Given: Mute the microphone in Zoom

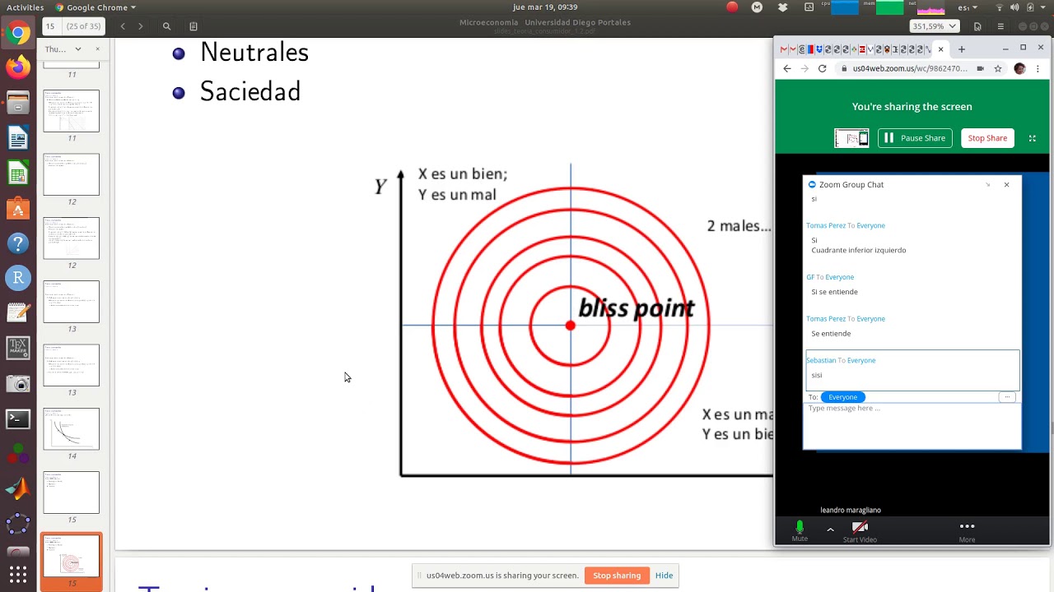Looking at the screenshot, I should pyautogui.click(x=800, y=530).
